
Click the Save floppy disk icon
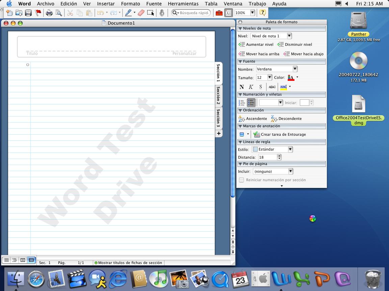pos(28,12)
